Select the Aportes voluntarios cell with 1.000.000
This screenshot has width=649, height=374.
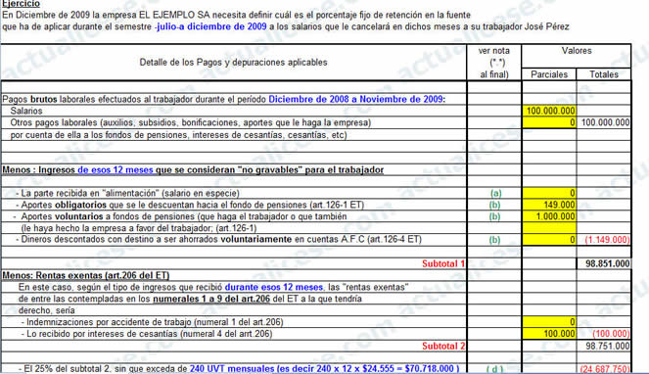point(549,216)
